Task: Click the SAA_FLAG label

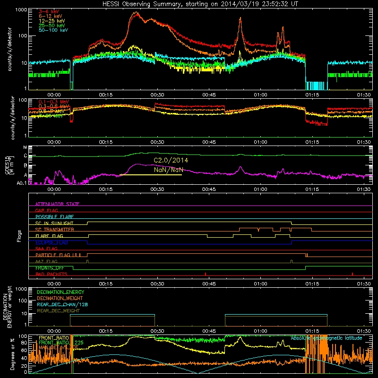Action: click(46, 249)
